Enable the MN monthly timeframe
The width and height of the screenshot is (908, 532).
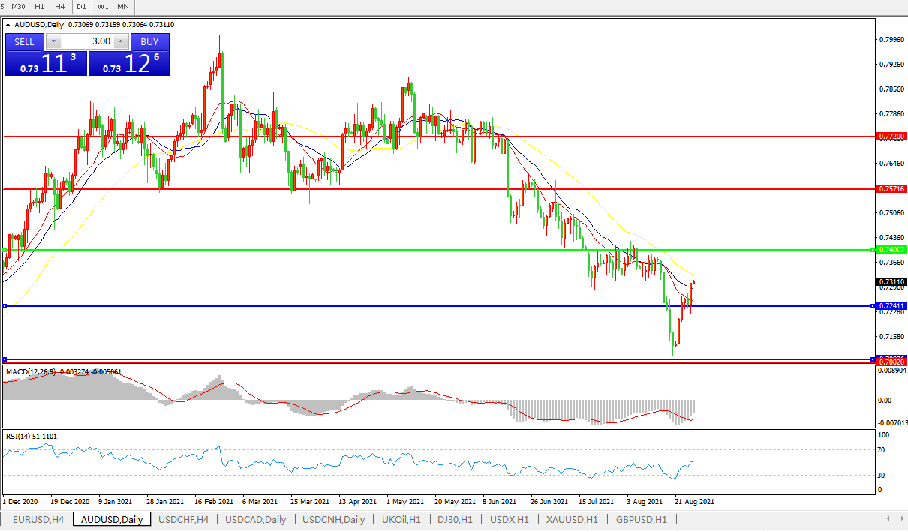[x=122, y=6]
